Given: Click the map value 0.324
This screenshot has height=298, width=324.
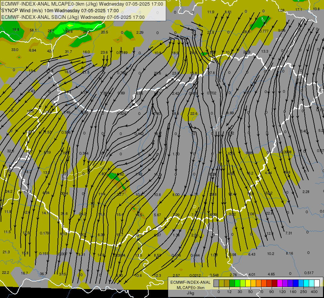Looking at the screenshot, I should [x=121, y=114].
